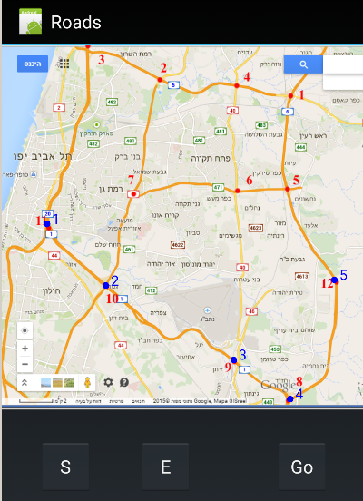Click the green road 453 shield
This screenshot has height=501, width=363.
(275, 349)
